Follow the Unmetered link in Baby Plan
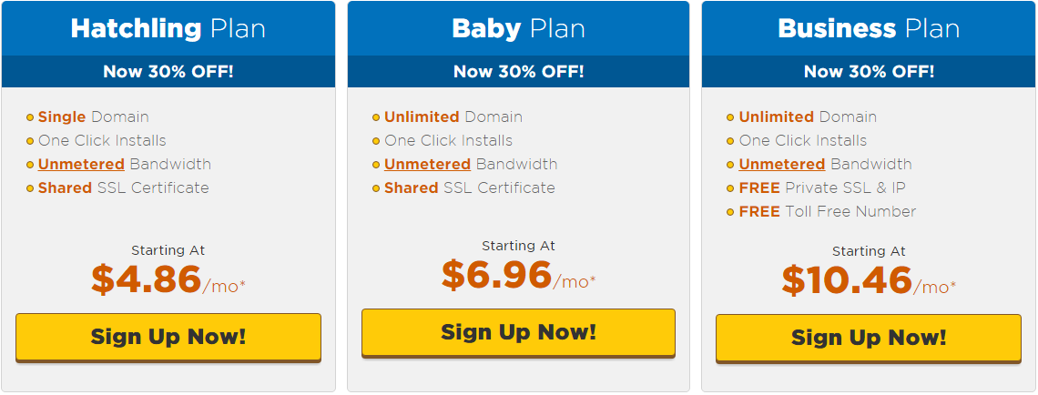The image size is (1038, 395). 427,165
